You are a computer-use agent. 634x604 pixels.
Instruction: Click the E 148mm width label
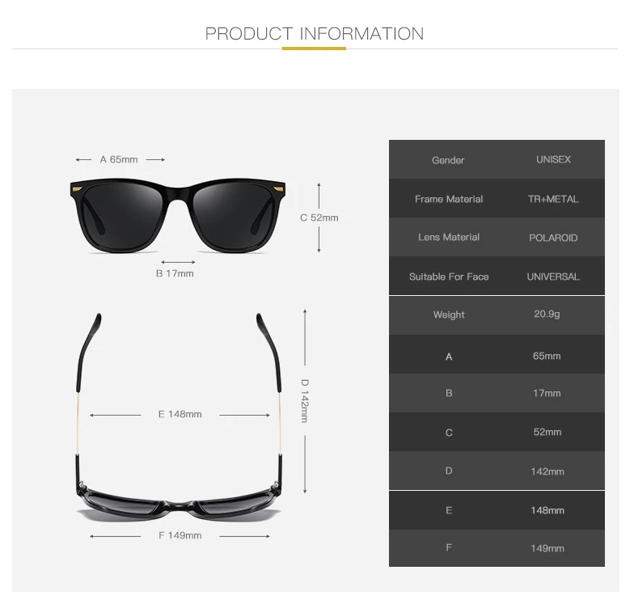point(180,414)
